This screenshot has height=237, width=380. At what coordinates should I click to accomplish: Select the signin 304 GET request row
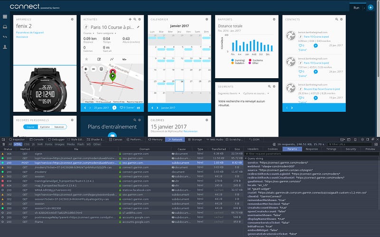tap(122, 154)
